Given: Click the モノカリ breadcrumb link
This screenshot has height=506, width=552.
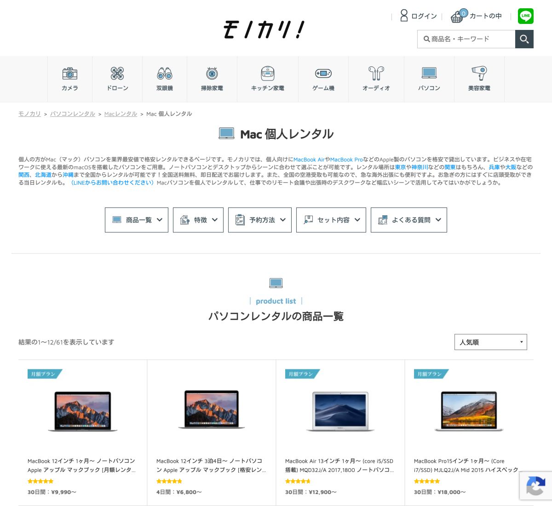Looking at the screenshot, I should point(29,114).
